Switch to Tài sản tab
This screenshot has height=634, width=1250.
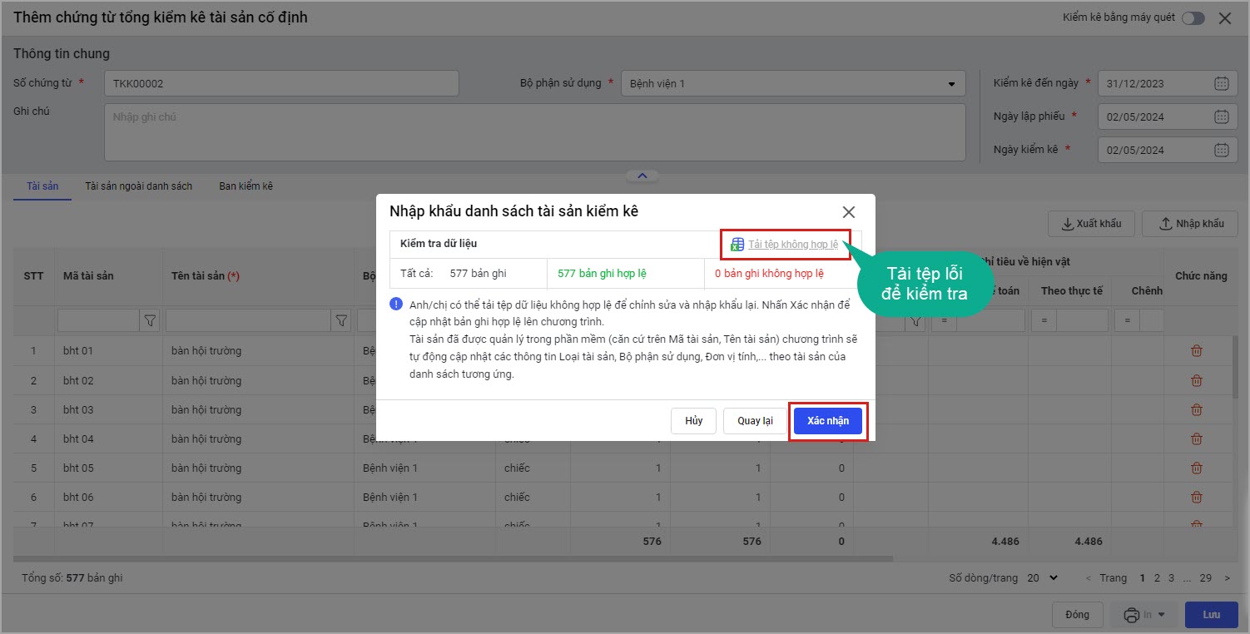[42, 186]
